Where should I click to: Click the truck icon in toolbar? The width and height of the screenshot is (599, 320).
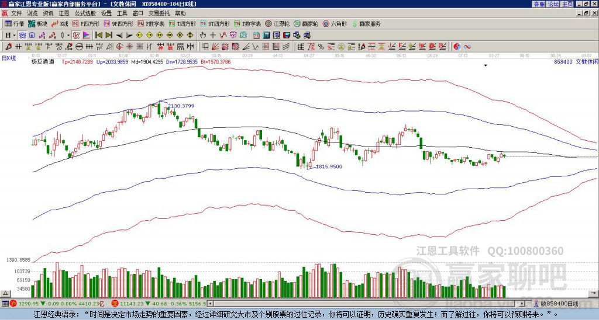[x=307, y=35]
